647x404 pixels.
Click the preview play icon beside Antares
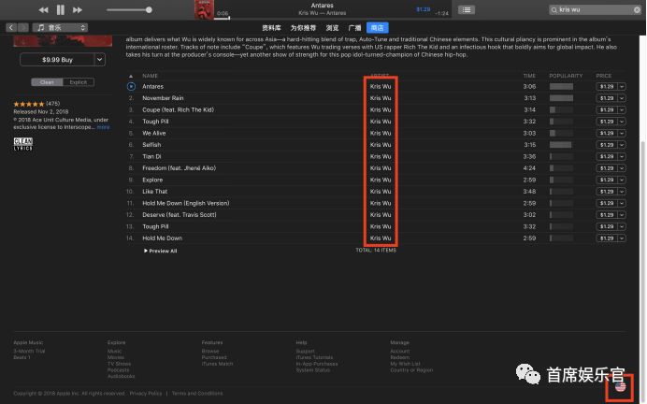point(131,86)
